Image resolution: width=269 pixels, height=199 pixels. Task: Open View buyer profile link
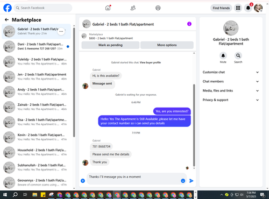(x=150, y=62)
